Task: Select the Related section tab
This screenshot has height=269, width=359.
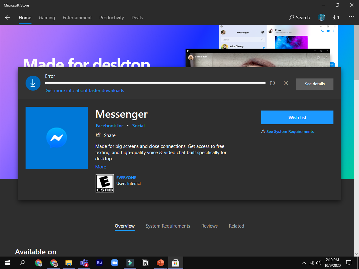Action: click(237, 226)
